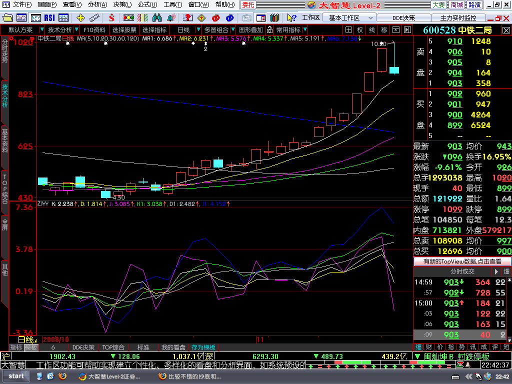Click the yellow four-way move arrows icon
This screenshot has width=512, height=384.
coord(80,17)
